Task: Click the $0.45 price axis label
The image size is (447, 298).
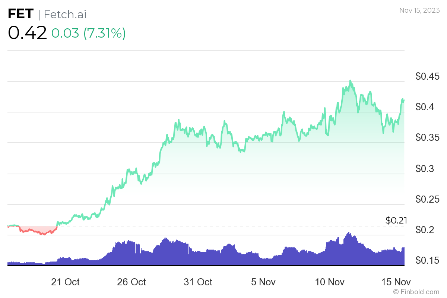Action: coord(428,77)
